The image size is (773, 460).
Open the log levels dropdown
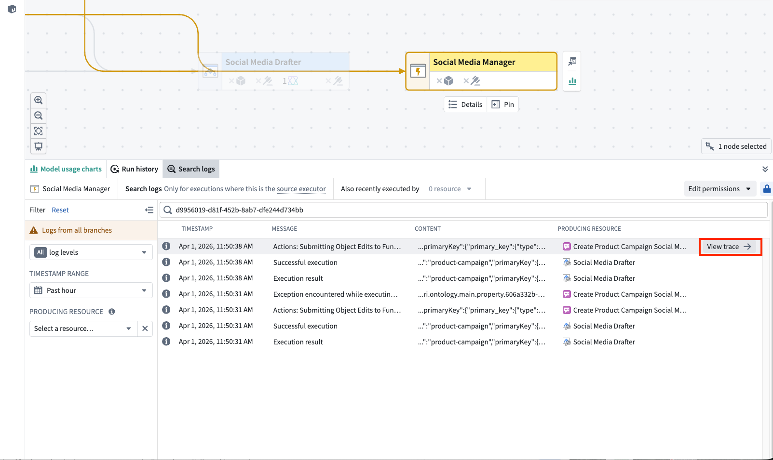point(91,252)
